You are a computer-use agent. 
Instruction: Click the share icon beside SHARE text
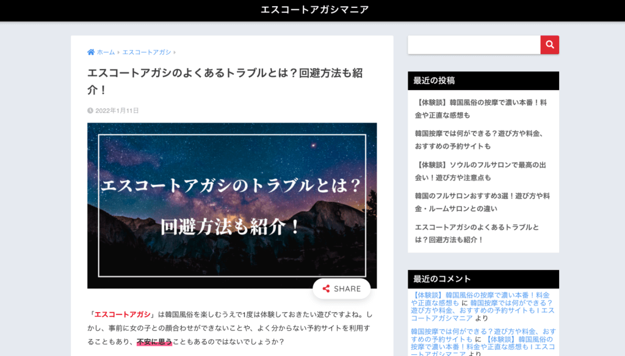pos(326,289)
